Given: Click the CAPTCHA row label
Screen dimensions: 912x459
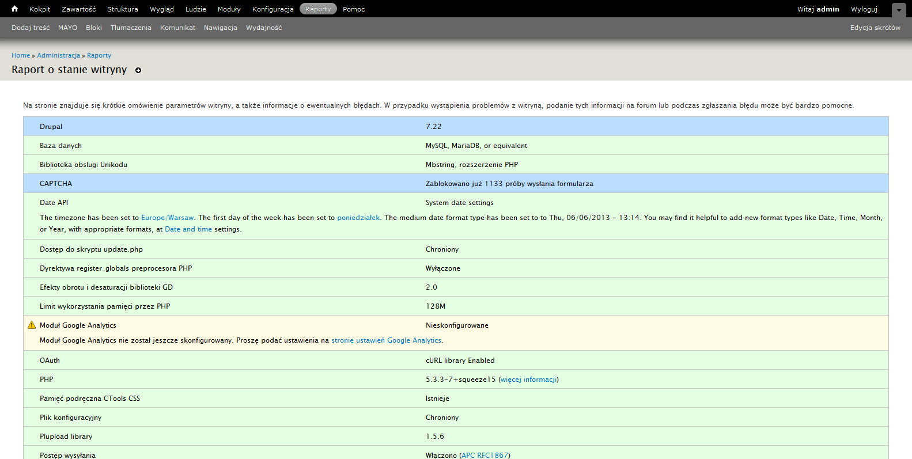Looking at the screenshot, I should point(56,184).
